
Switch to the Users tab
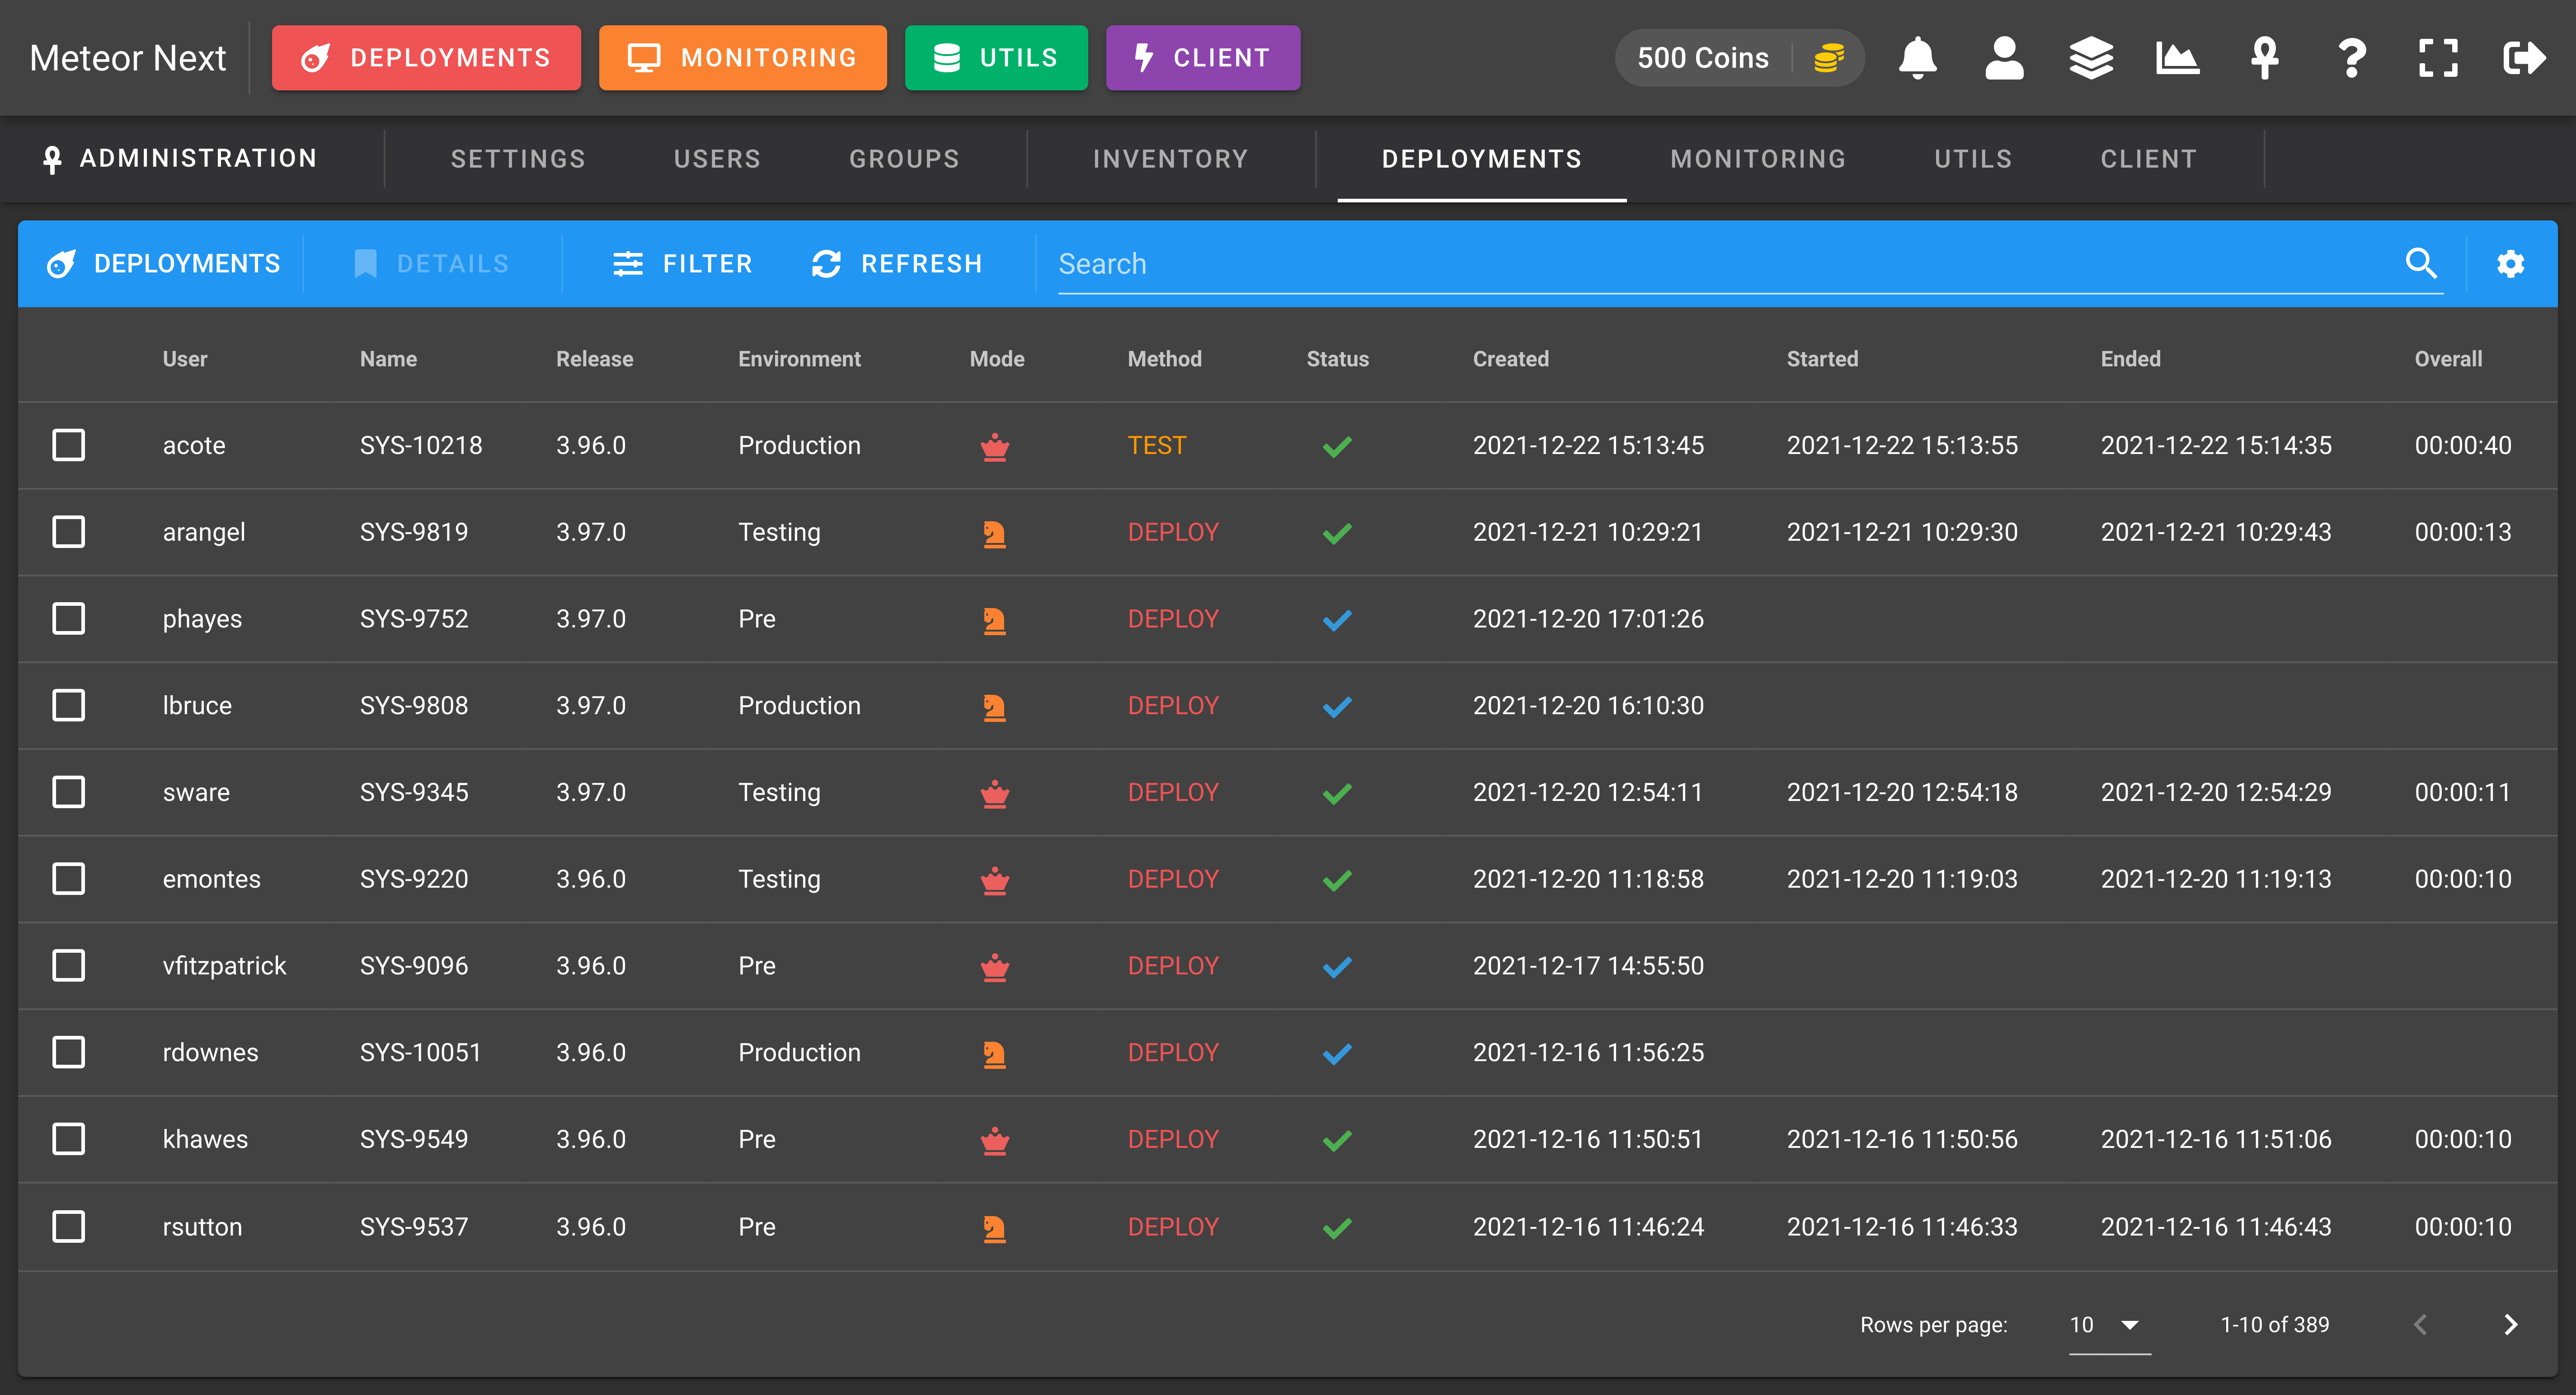point(717,159)
